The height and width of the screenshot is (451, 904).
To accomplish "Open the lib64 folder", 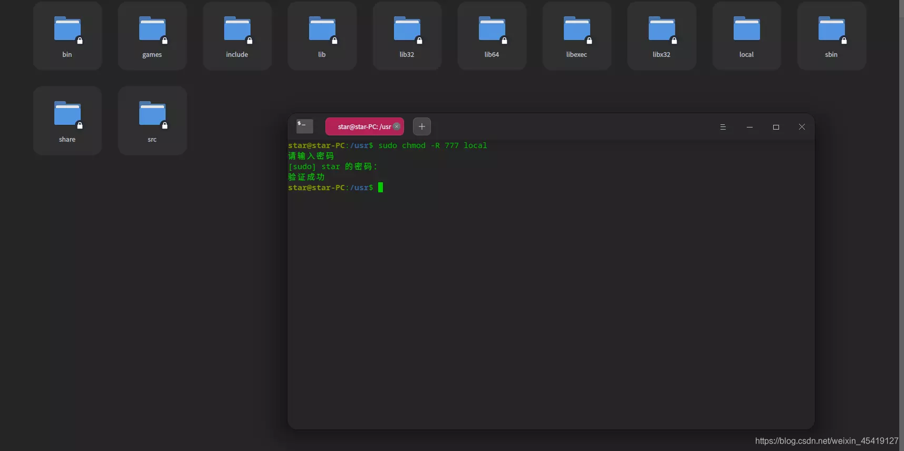I will pyautogui.click(x=492, y=36).
